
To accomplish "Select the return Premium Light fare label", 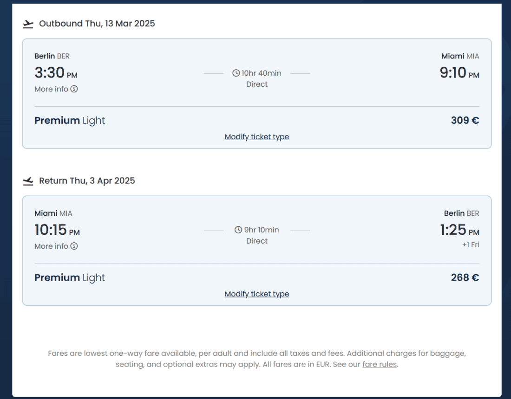I will (70, 278).
